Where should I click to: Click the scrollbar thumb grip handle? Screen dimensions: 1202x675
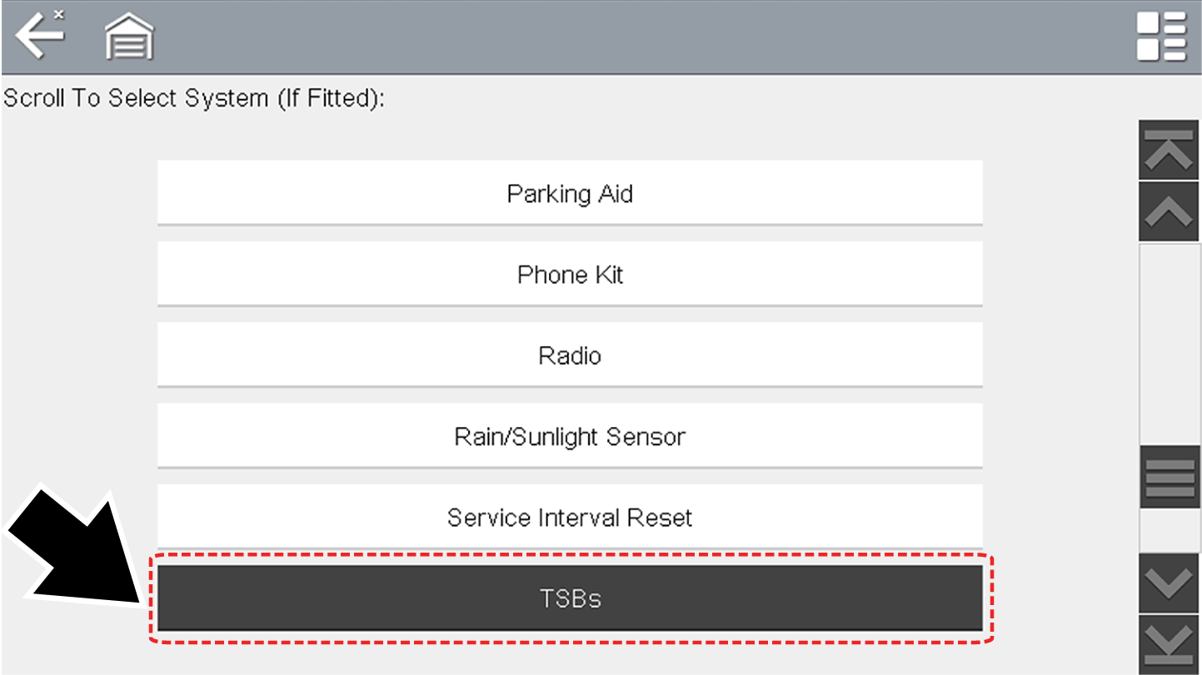[x=1169, y=477]
